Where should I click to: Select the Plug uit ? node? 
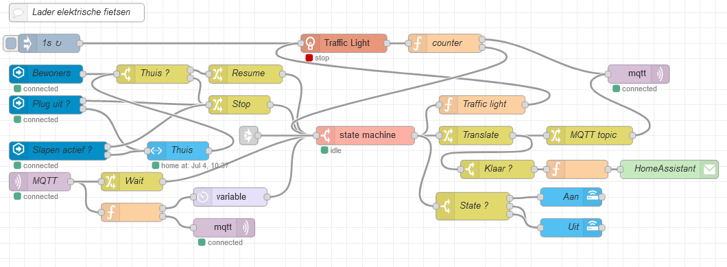point(46,104)
